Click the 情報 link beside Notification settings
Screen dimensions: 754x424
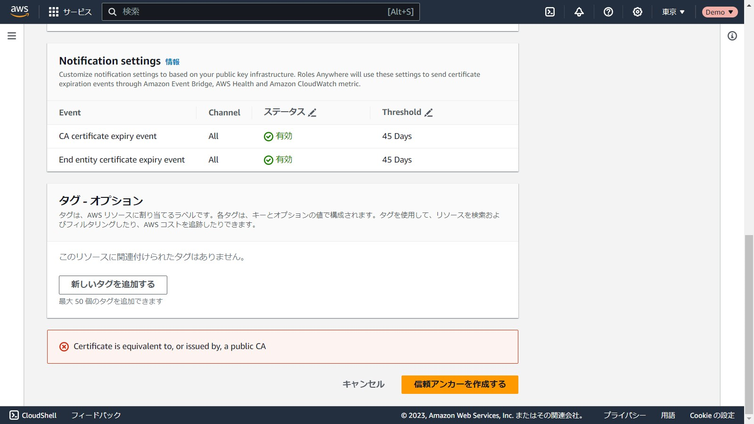coord(172,62)
